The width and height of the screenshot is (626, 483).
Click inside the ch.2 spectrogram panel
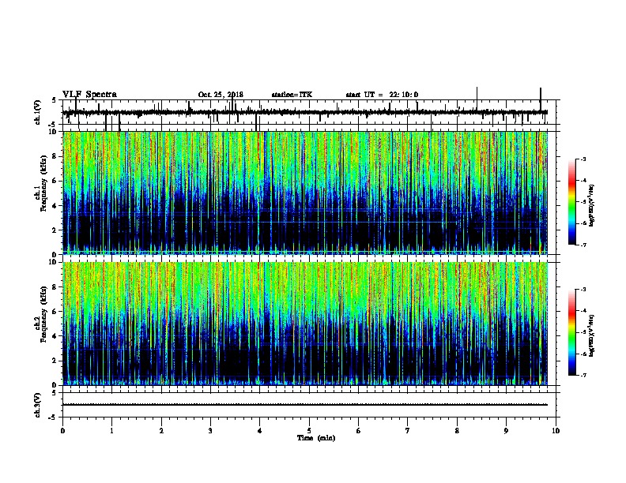pyautogui.click(x=305, y=324)
